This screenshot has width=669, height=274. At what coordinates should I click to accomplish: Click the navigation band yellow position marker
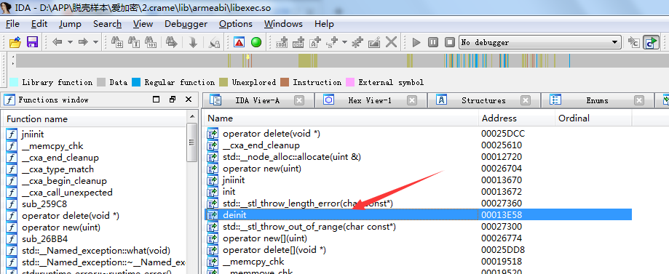pos(248,57)
